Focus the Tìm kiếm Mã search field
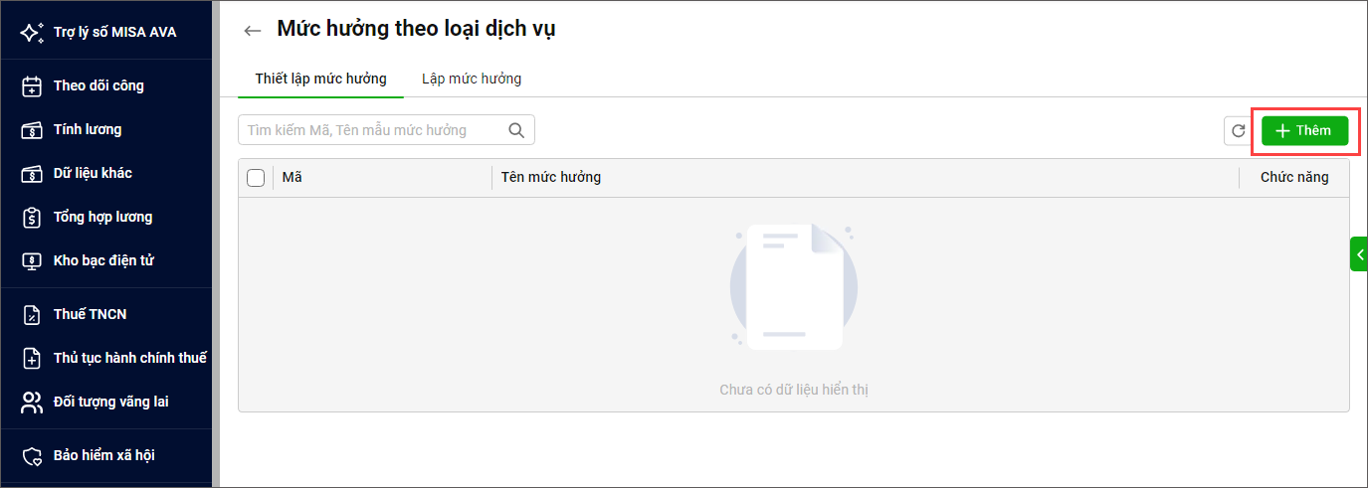This screenshot has height=488, width=1368. tap(372, 130)
